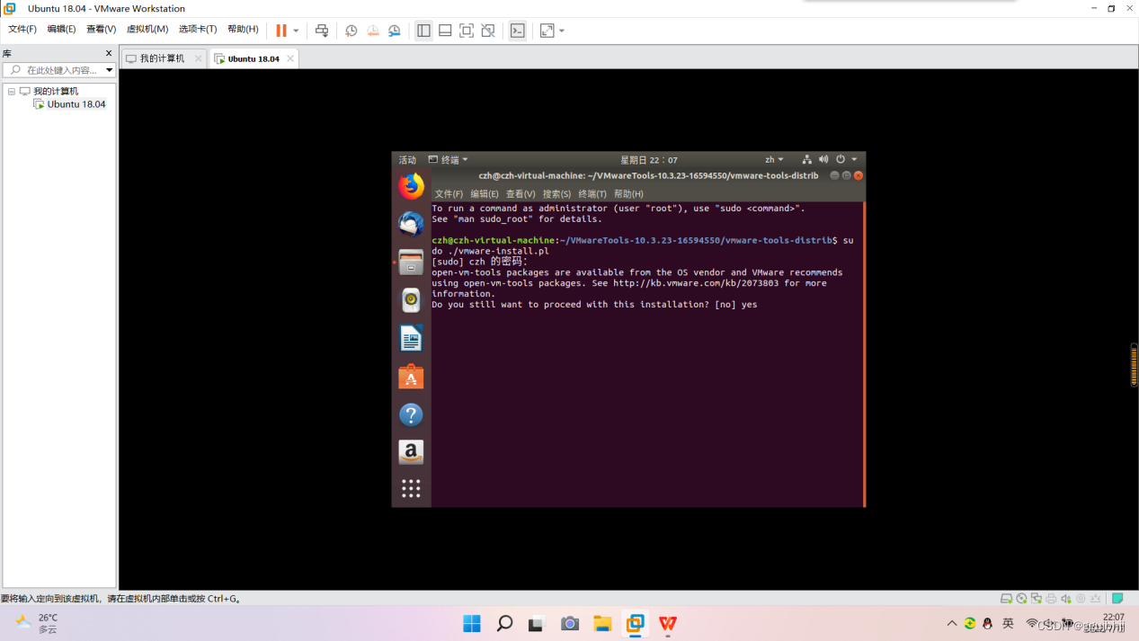The image size is (1139, 641).
Task: Switch to the 我的计算机 tab
Action: coord(163,58)
